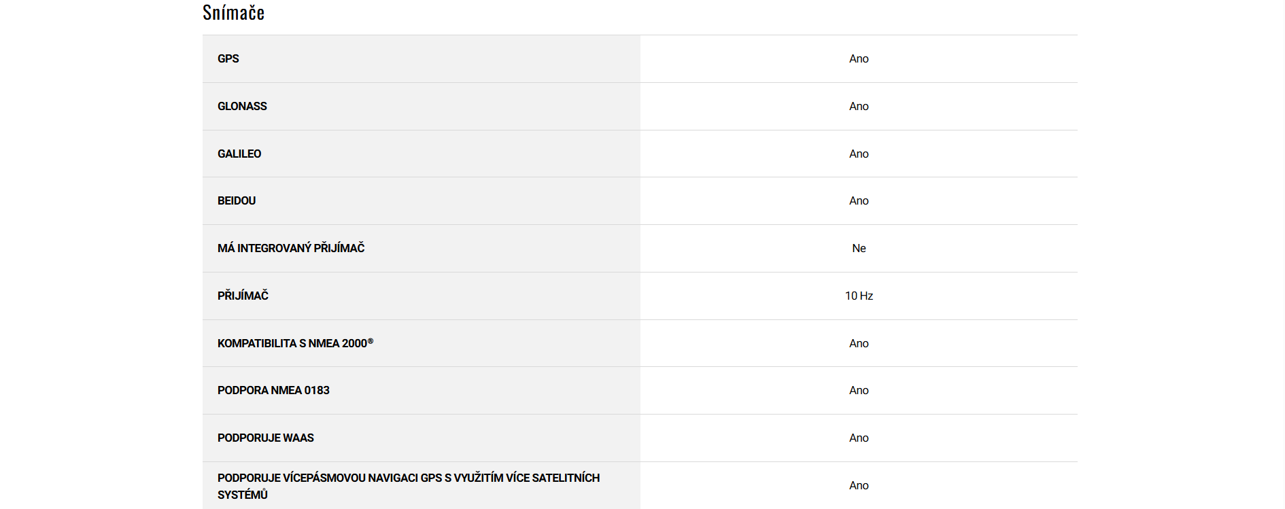Click the 10 Hz receiver value
Viewport: 1285px width, 509px height.
pos(859,296)
